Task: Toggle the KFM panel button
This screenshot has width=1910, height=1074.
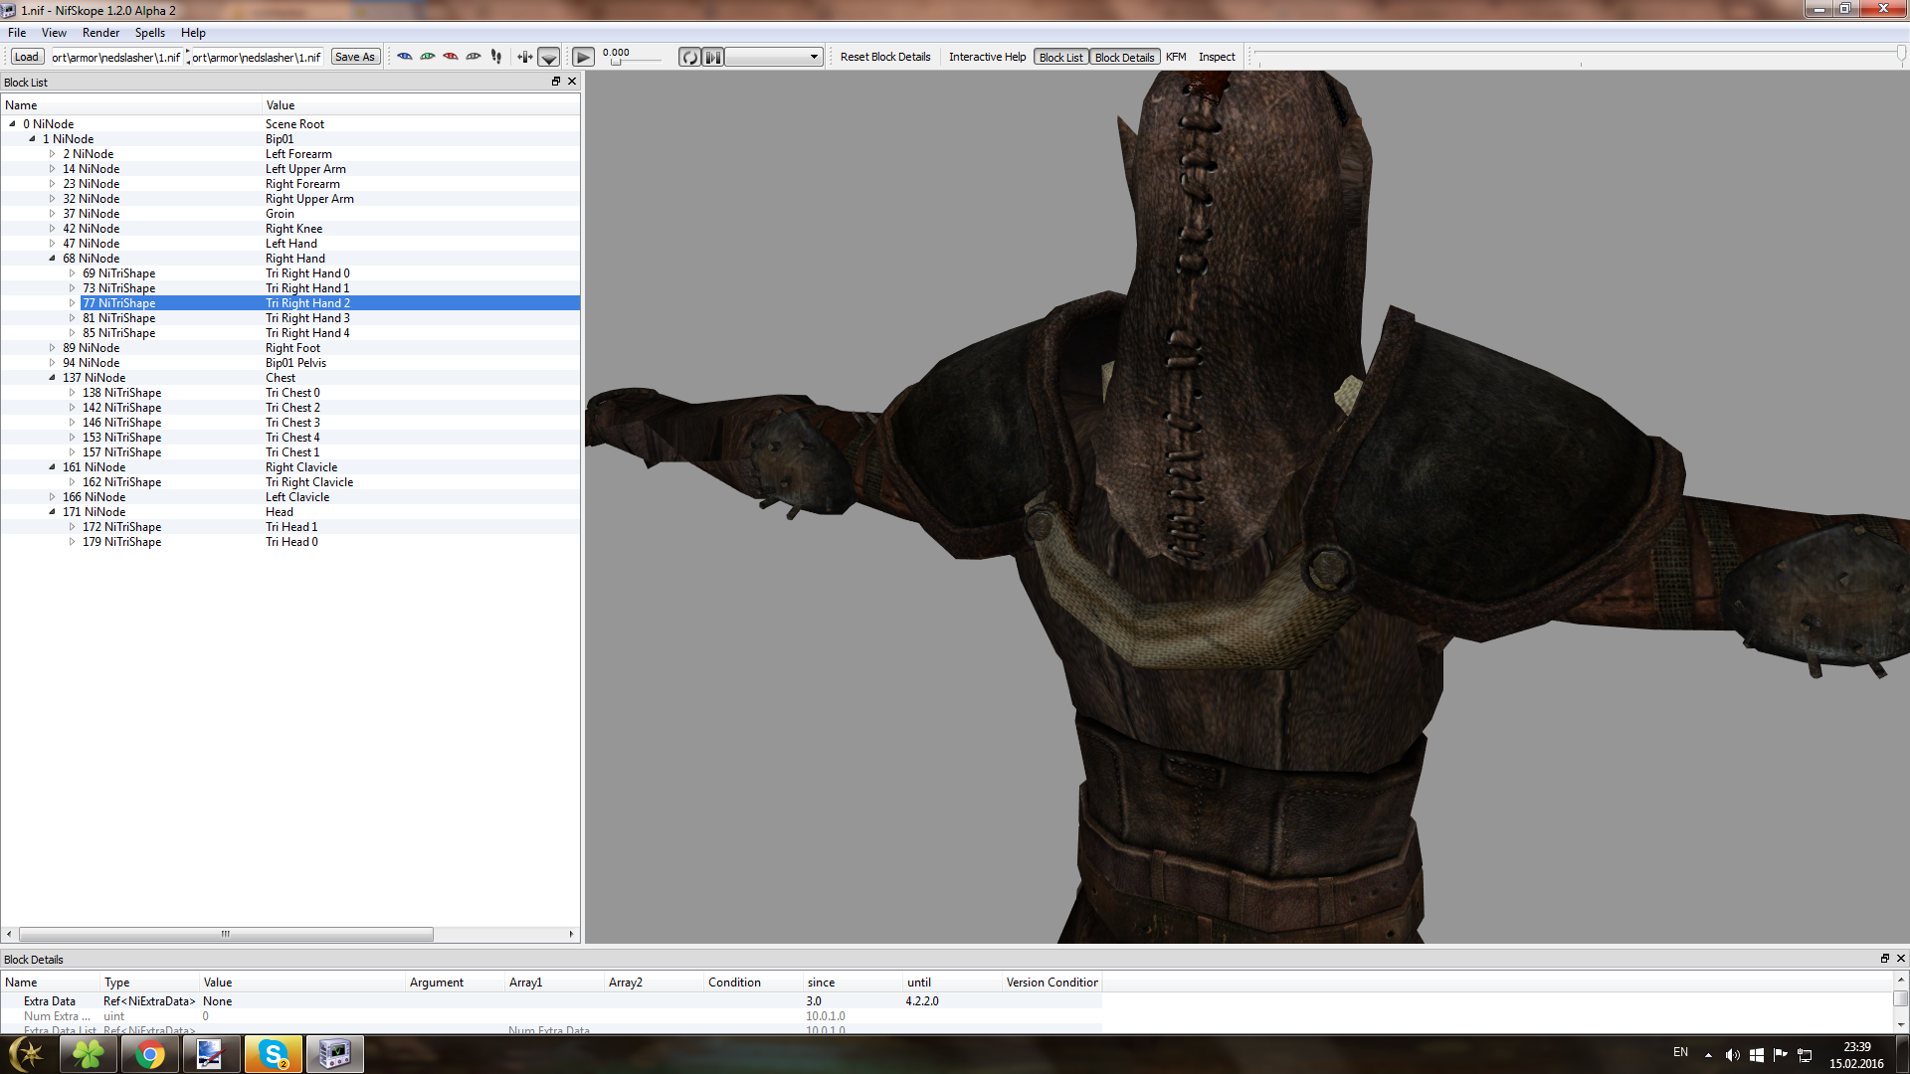Action: [1176, 57]
